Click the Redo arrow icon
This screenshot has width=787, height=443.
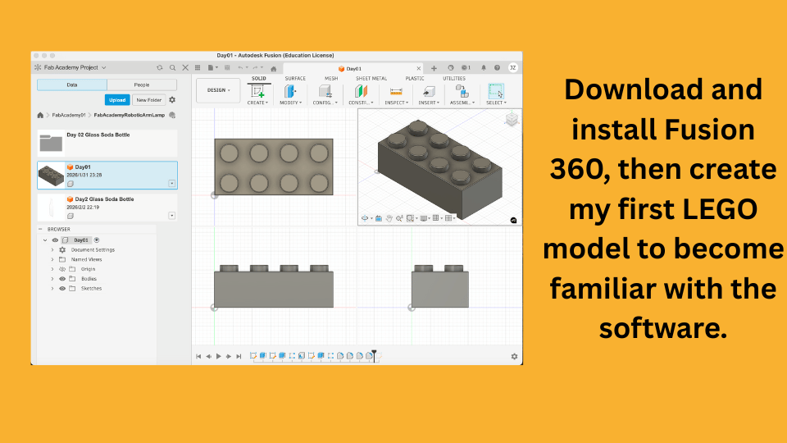point(256,67)
